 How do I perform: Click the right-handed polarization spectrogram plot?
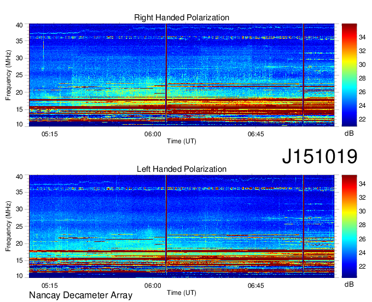[x=182, y=75]
